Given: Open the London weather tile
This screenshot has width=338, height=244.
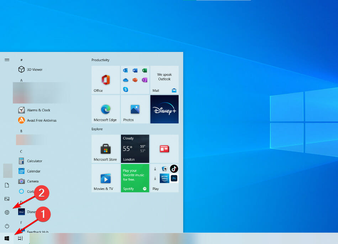Looking at the screenshot, I should point(135,149).
